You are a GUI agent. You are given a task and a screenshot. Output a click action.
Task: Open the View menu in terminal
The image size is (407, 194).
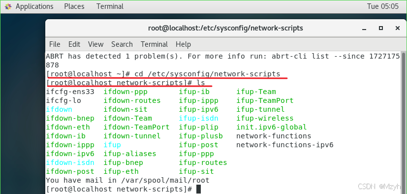tap(96, 44)
